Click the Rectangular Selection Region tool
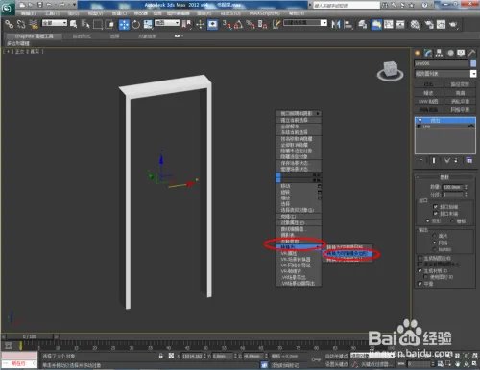 pos(98,24)
